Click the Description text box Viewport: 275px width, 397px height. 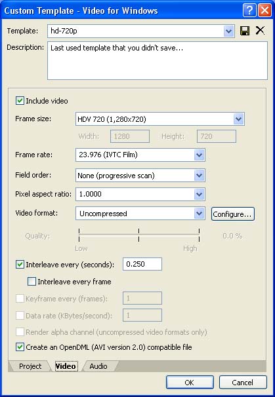click(158, 61)
